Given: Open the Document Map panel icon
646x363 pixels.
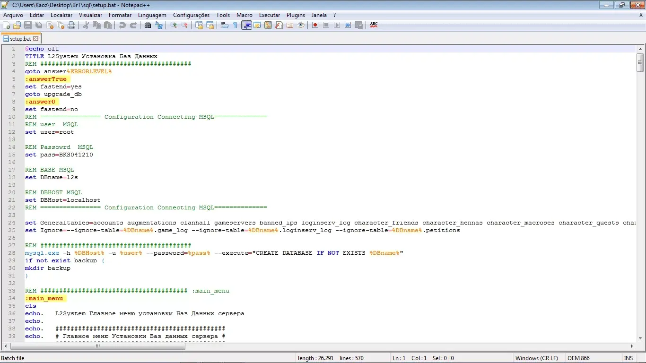Looking at the screenshot, I should (x=268, y=25).
